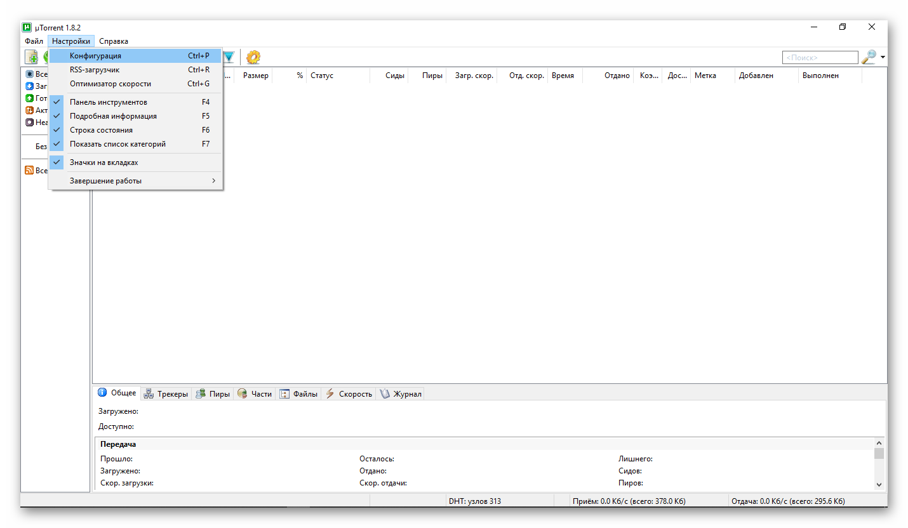Click inside the Поиск search field

pos(820,58)
